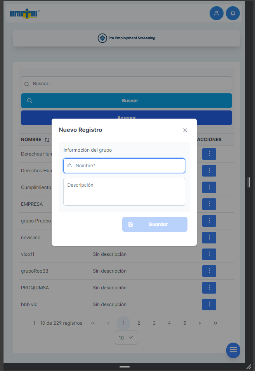This screenshot has width=255, height=371.
Task: Click the AMITAI logo
Action: coord(24,14)
